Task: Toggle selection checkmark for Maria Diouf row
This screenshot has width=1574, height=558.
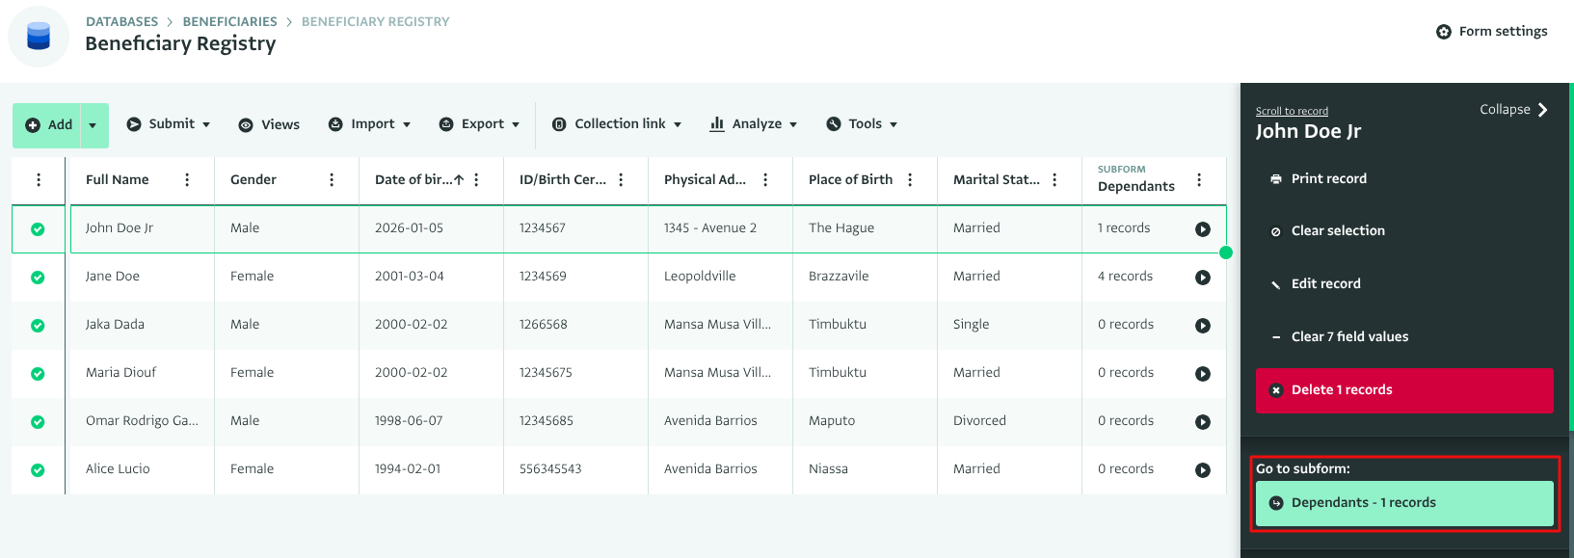Action: click(x=38, y=374)
